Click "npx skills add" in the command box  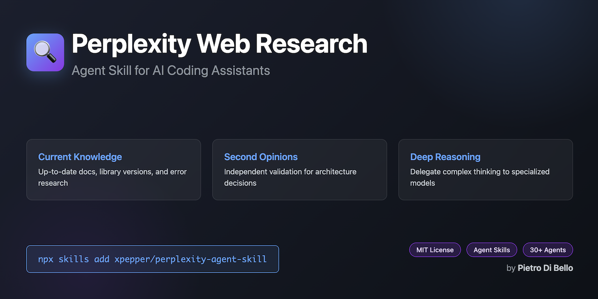point(74,259)
